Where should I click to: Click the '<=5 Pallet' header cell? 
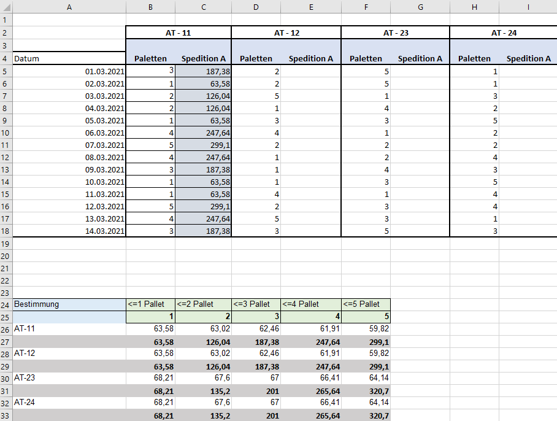click(366, 304)
